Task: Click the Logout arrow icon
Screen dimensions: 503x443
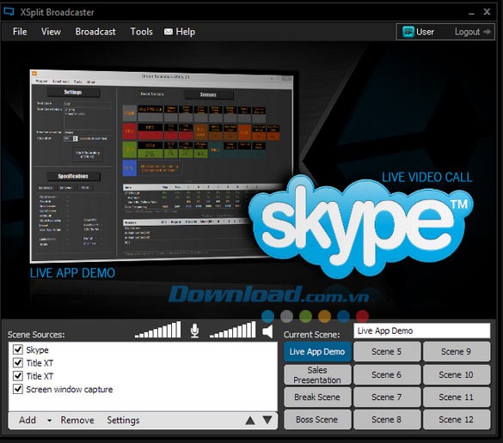Action: [x=487, y=32]
